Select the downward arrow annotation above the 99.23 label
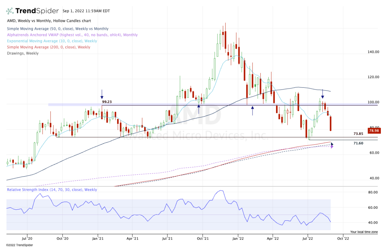This screenshot has height=248, width=387. tap(102, 96)
